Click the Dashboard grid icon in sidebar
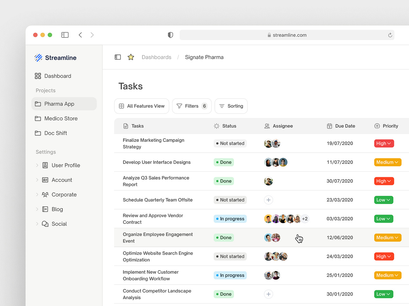409x306 pixels. [x=38, y=76]
